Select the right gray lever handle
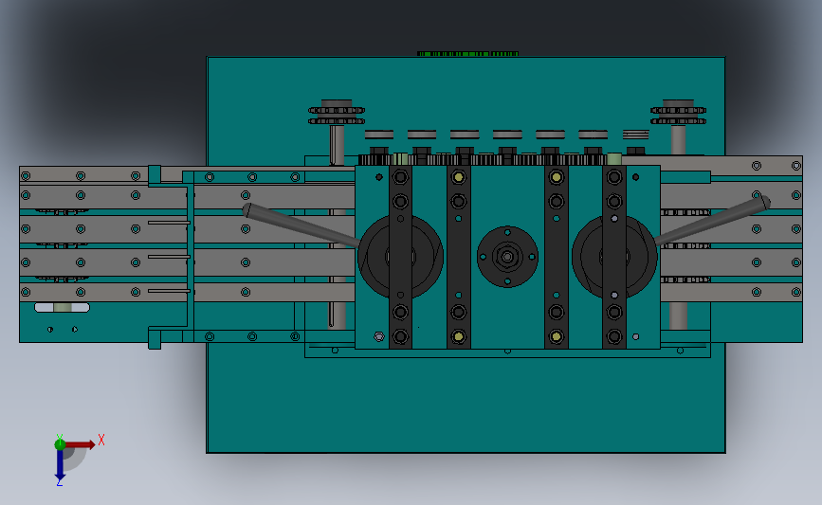 click(713, 220)
